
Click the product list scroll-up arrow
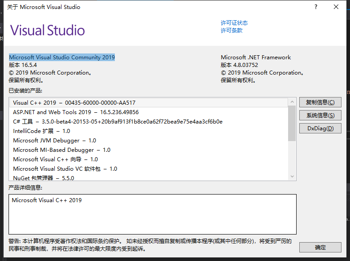coord(293,102)
